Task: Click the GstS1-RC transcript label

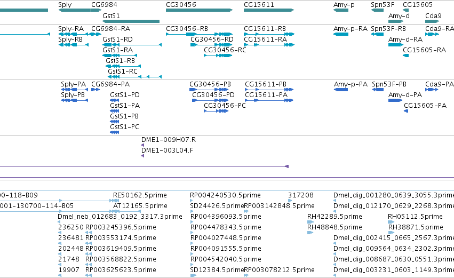Action: pyautogui.click(x=123, y=72)
